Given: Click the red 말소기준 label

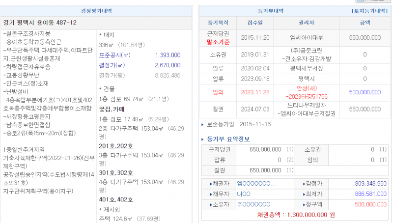Looking at the screenshot, I should pyautogui.click(x=218, y=42).
